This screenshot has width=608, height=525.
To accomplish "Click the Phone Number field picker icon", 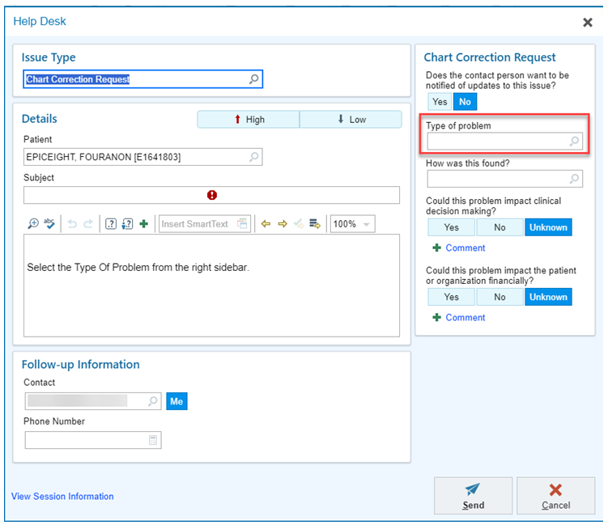I will click(152, 440).
